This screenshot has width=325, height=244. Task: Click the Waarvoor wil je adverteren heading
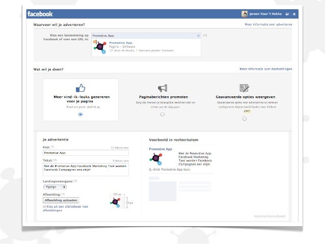click(x=59, y=24)
